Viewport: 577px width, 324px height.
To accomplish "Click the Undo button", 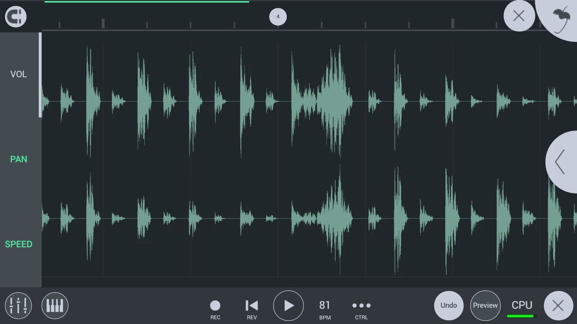I will click(448, 305).
